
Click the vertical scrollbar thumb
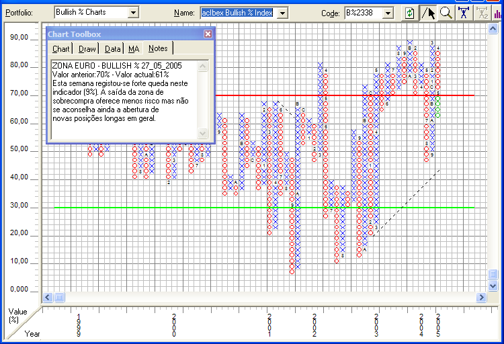(493, 274)
